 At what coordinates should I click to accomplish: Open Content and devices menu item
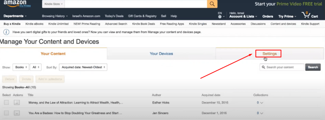click(283, 24)
